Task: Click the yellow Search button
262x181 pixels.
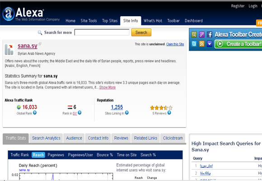Action: [x=141, y=32]
